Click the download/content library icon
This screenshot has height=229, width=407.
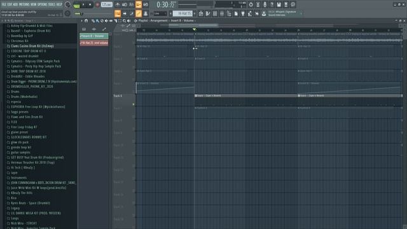pyautogui.click(x=264, y=13)
